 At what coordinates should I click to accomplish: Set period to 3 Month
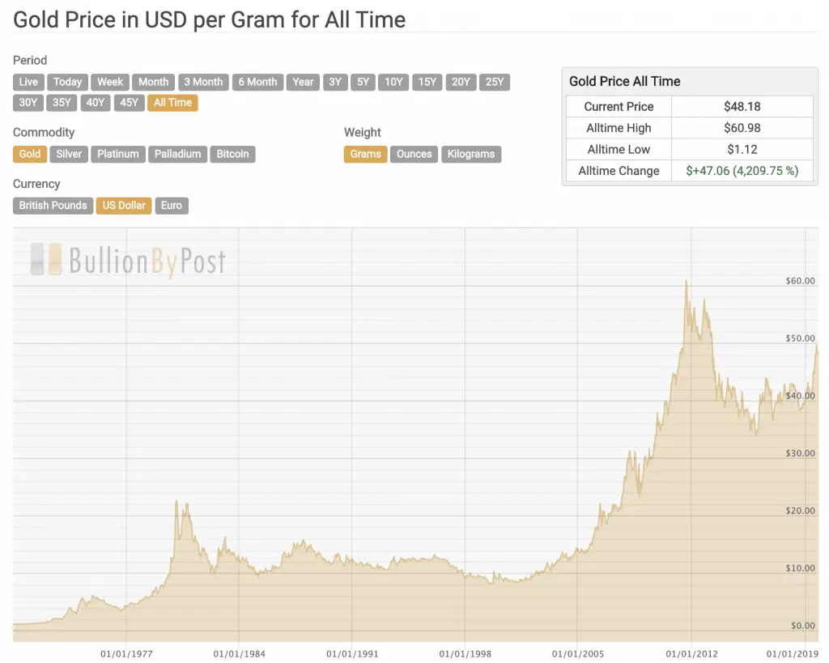pyautogui.click(x=202, y=82)
